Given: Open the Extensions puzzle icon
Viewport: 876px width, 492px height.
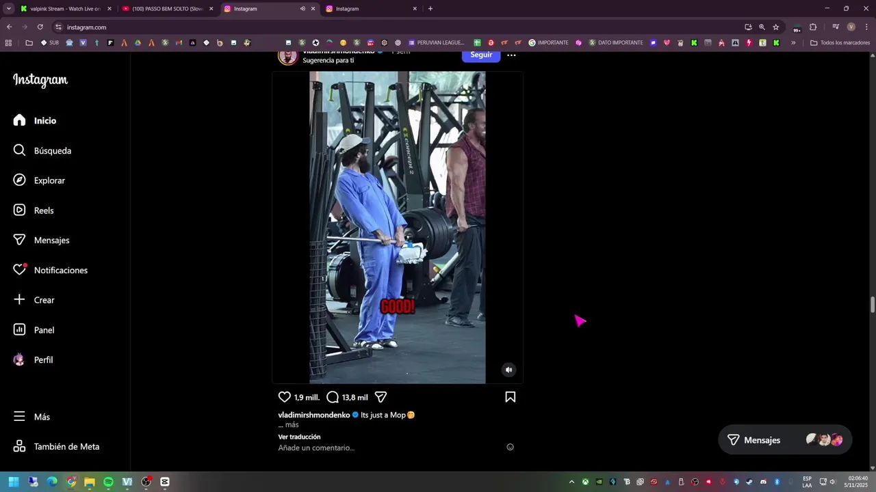Looking at the screenshot, I should click(x=813, y=27).
